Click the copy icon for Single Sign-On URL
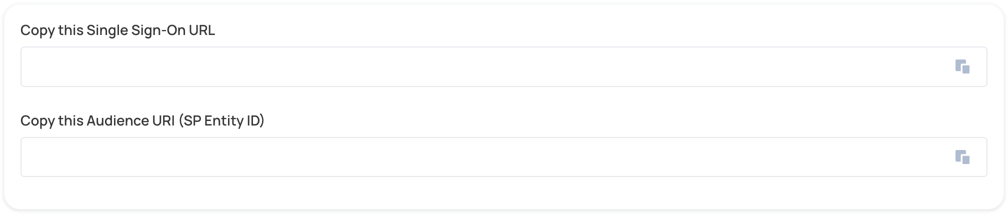 point(962,66)
